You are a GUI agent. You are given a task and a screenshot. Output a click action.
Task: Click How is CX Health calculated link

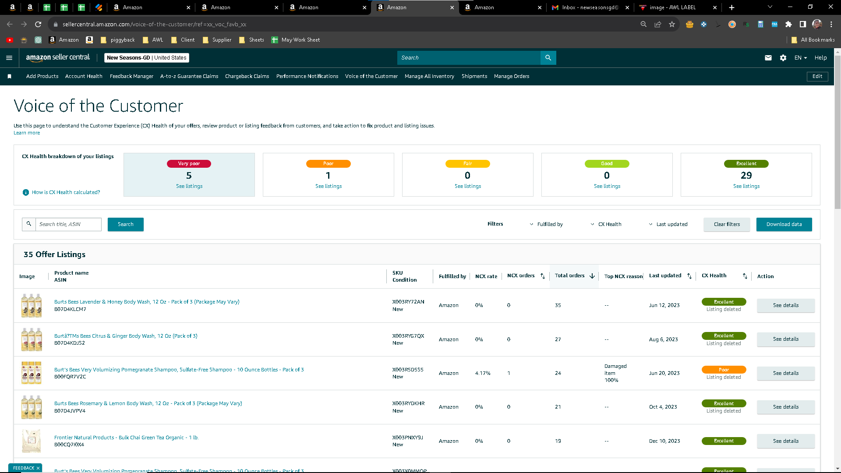pyautogui.click(x=66, y=192)
